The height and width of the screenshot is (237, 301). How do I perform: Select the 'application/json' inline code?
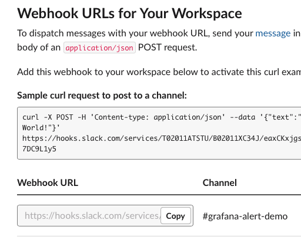(99, 48)
